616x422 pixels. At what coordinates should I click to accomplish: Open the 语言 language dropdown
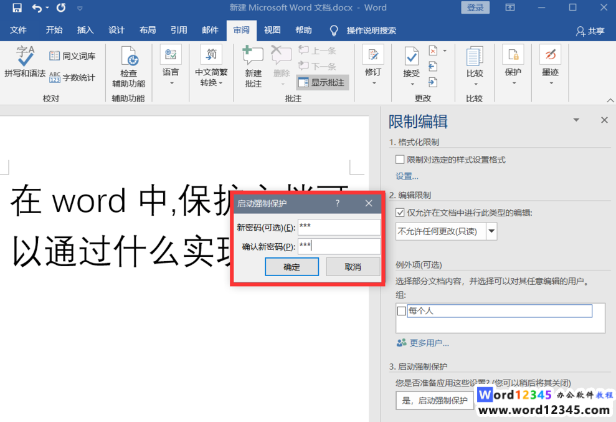pos(171,65)
